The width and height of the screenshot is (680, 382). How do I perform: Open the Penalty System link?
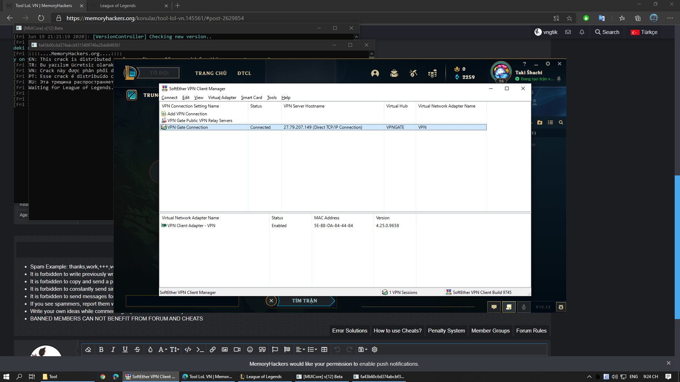click(446, 331)
